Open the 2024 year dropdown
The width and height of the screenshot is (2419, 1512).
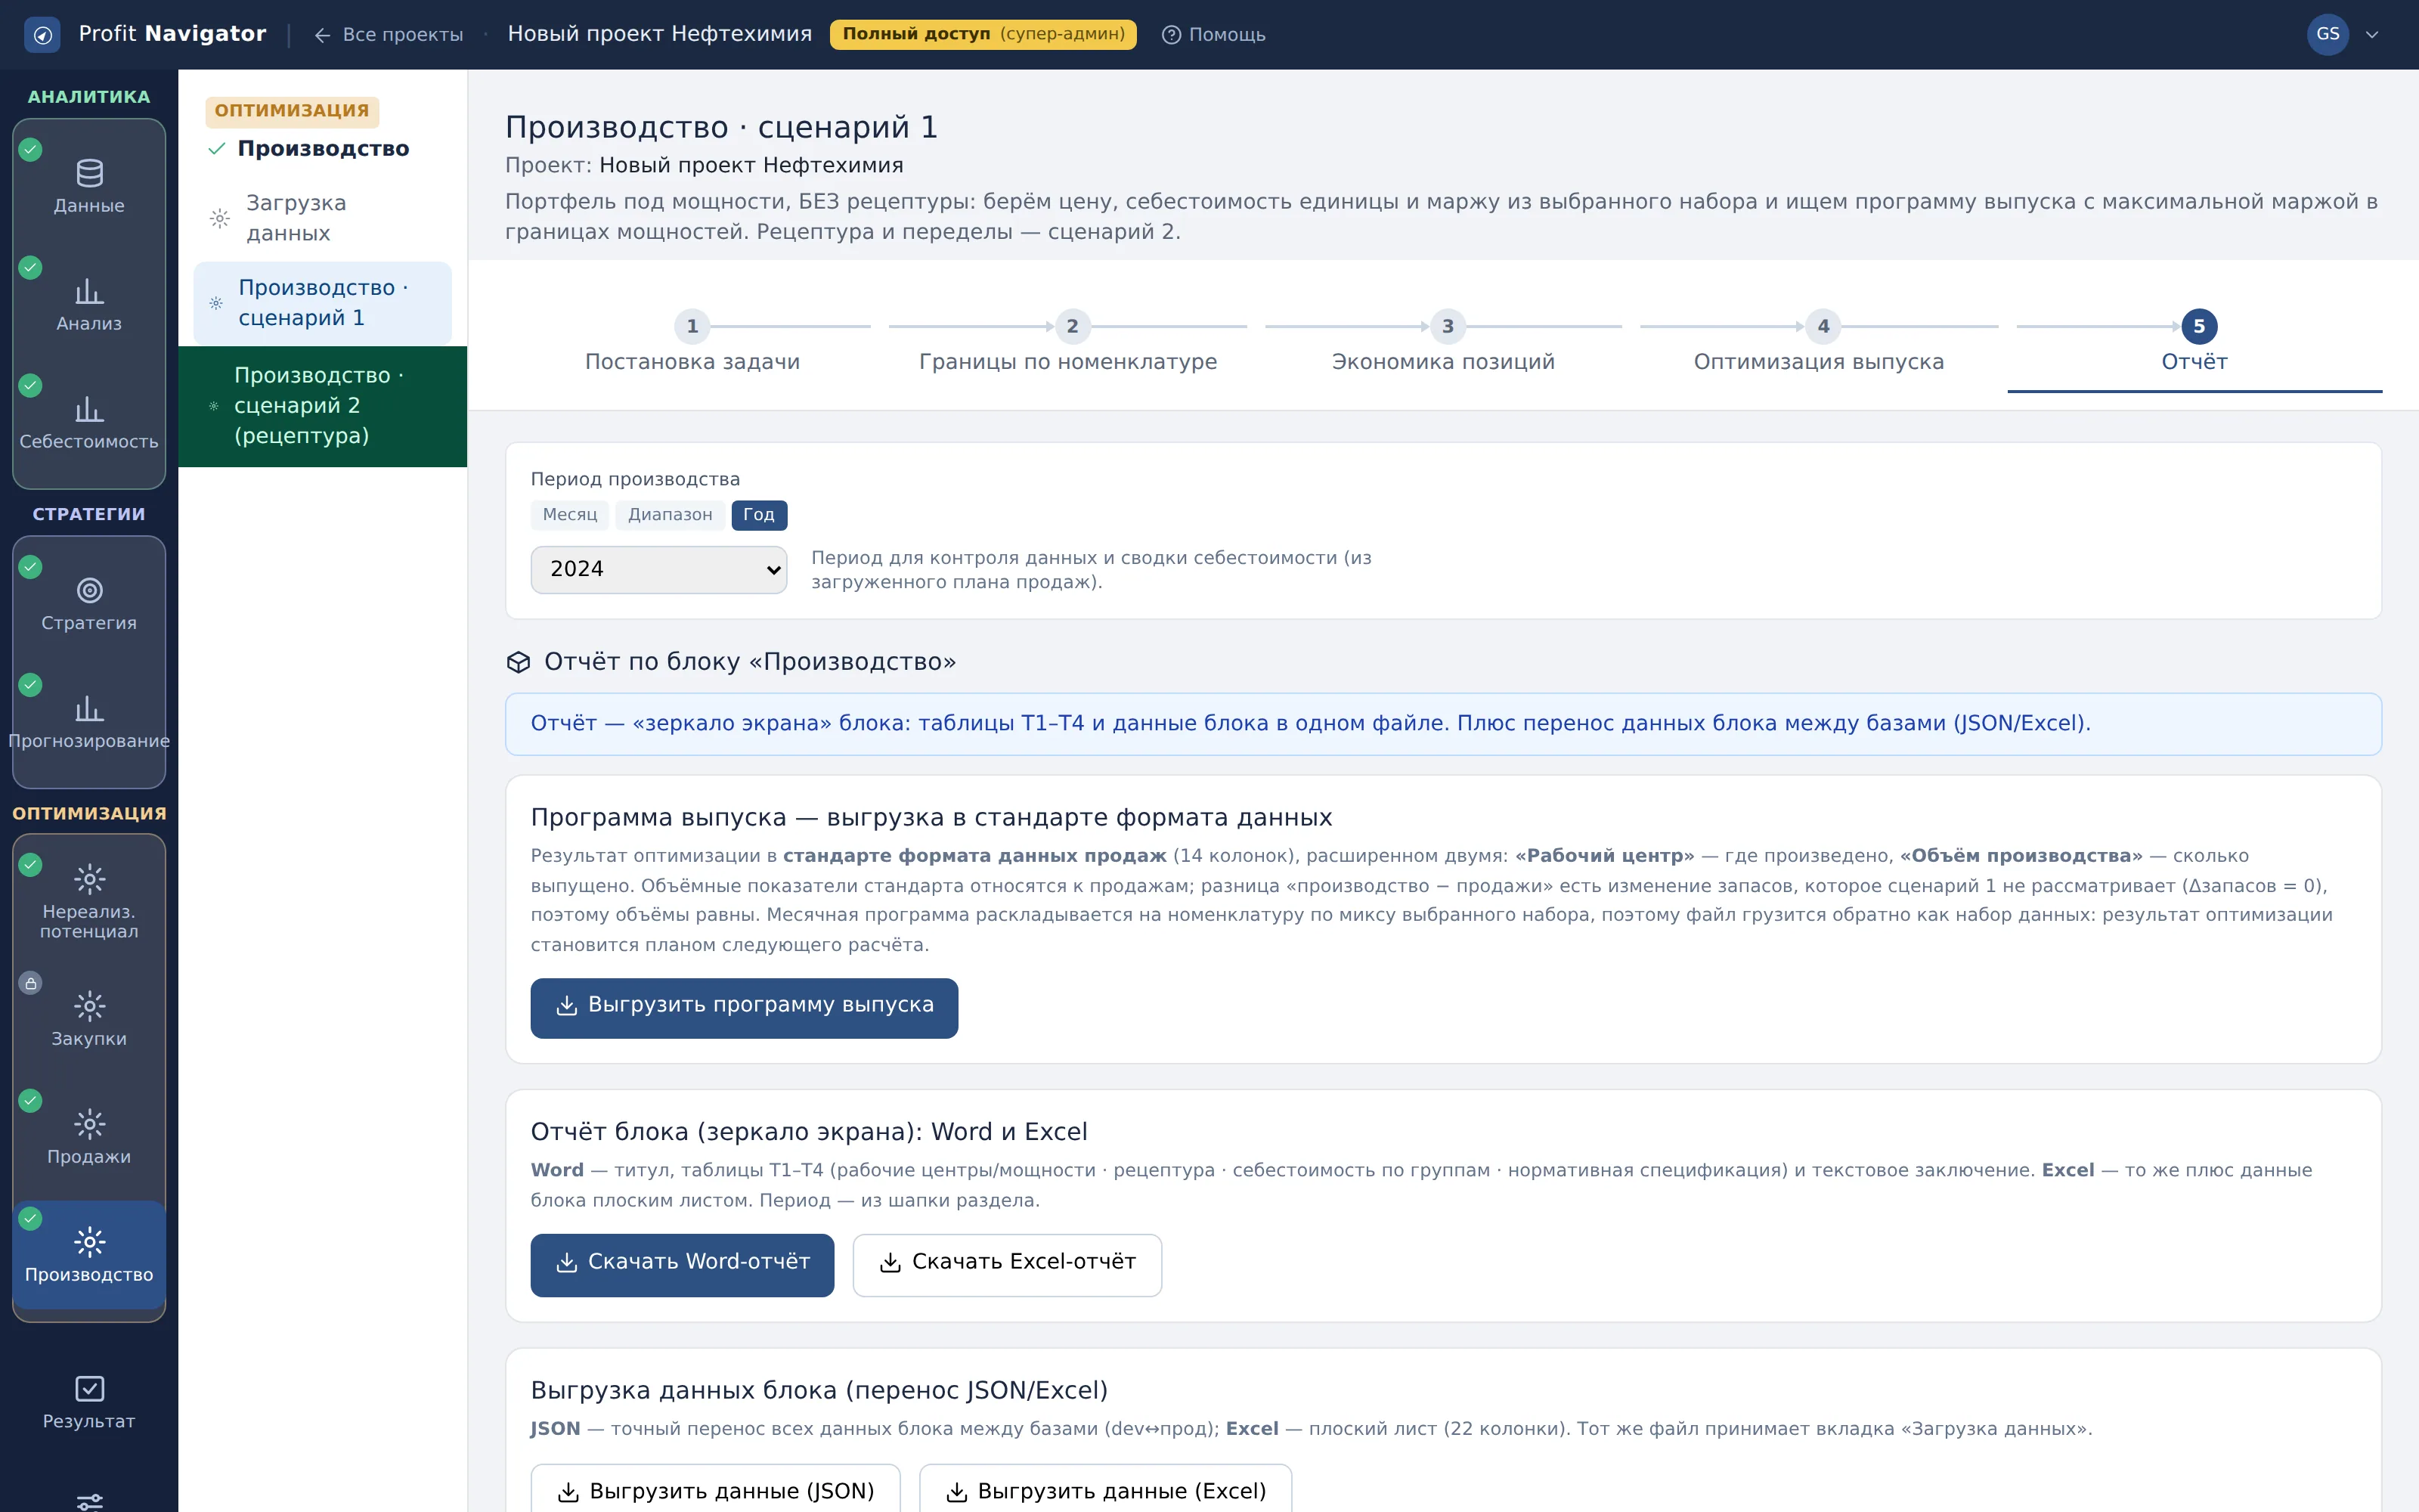coord(658,569)
